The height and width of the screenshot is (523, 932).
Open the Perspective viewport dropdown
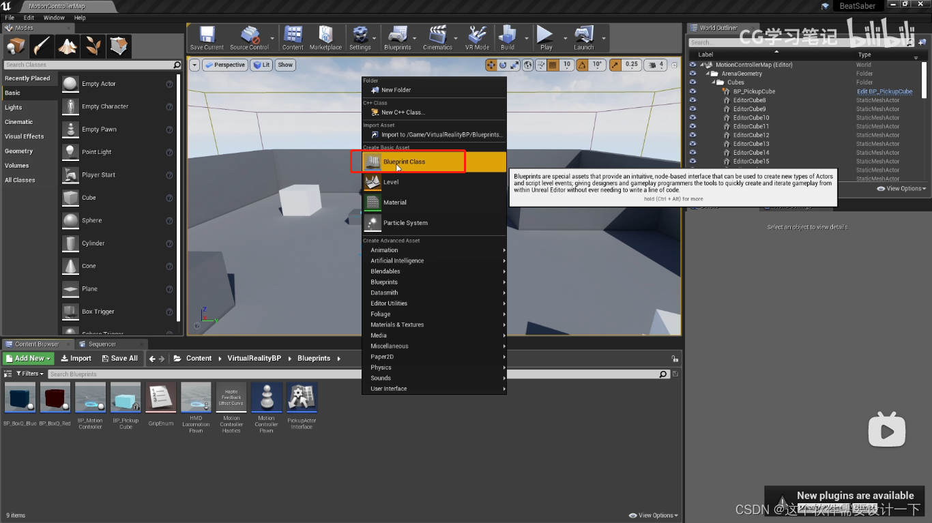point(225,65)
